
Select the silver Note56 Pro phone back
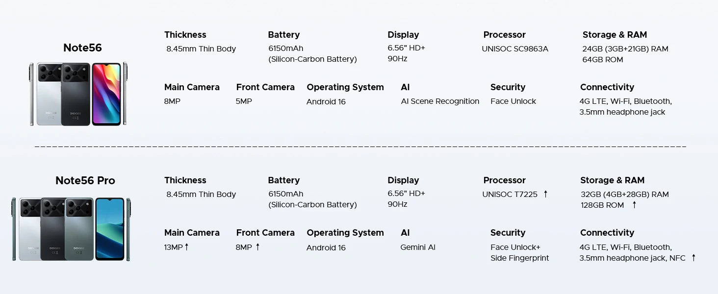(29, 229)
